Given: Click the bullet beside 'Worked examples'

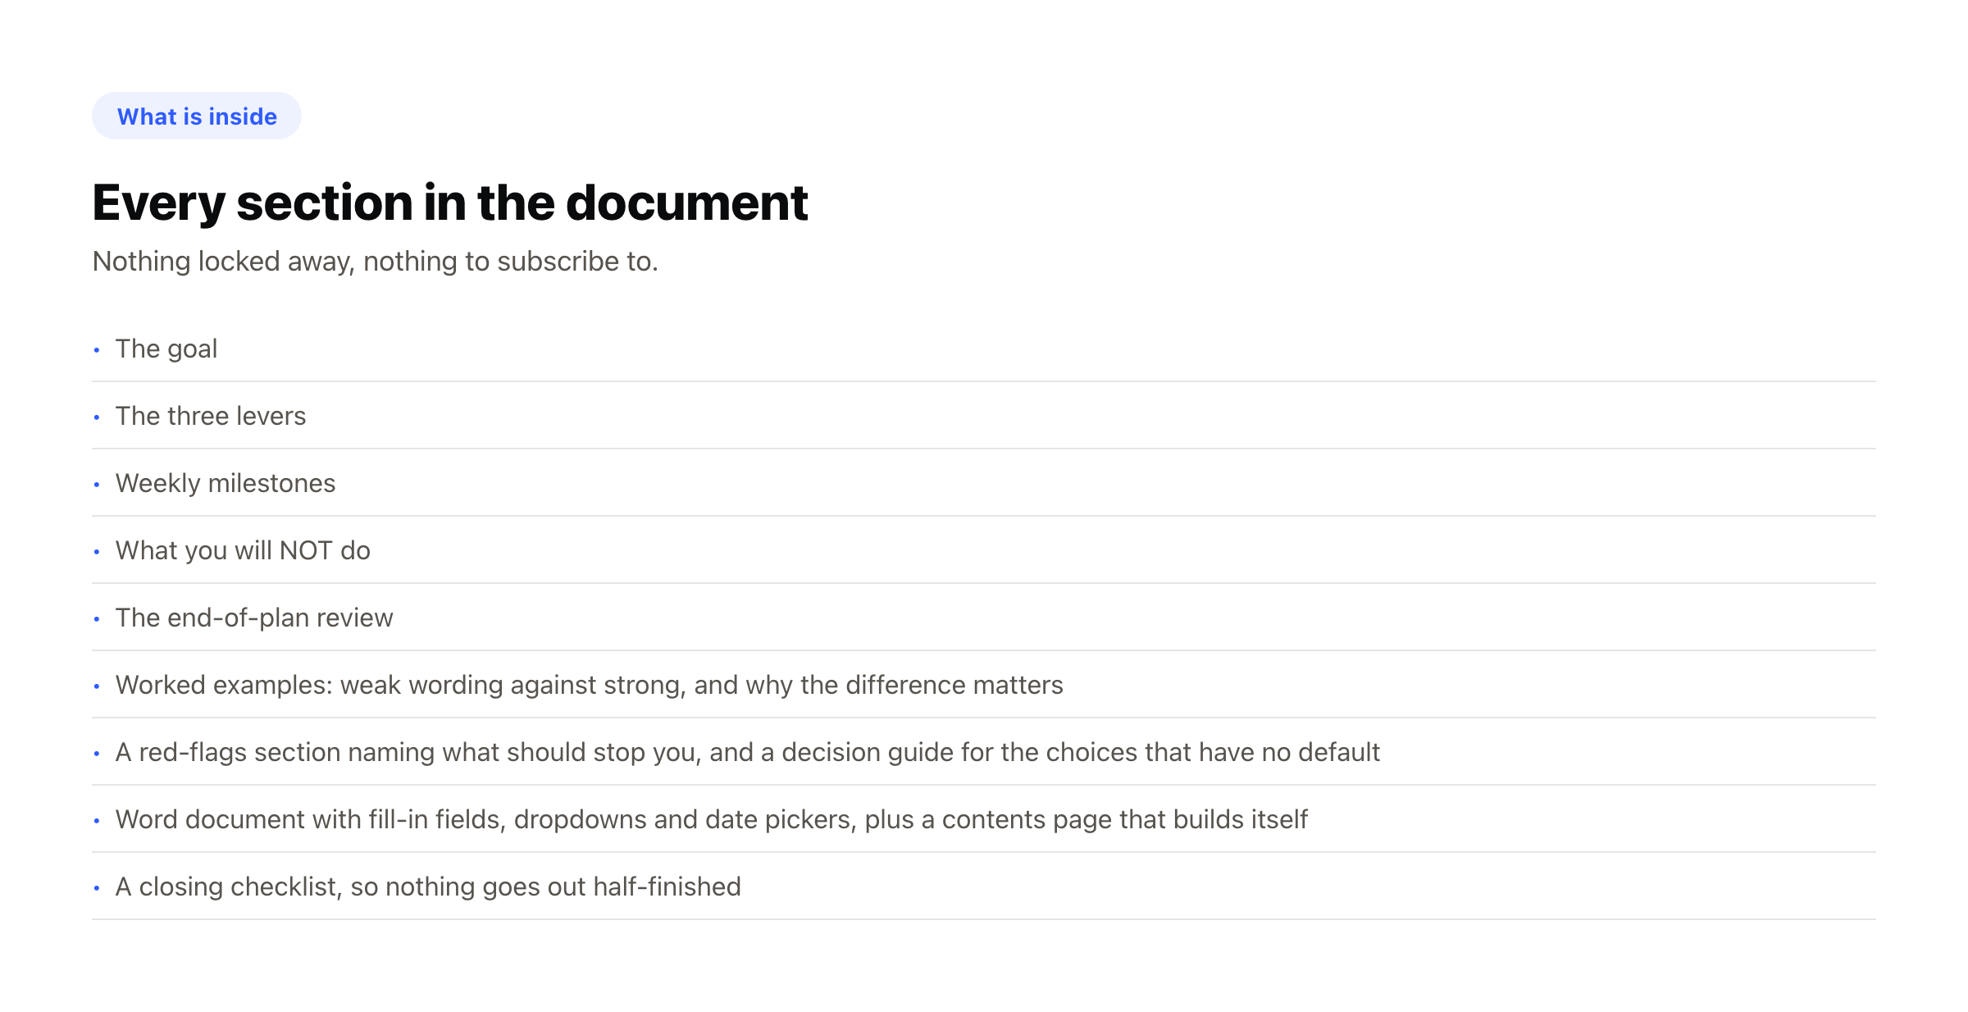Looking at the screenshot, I should click(97, 686).
